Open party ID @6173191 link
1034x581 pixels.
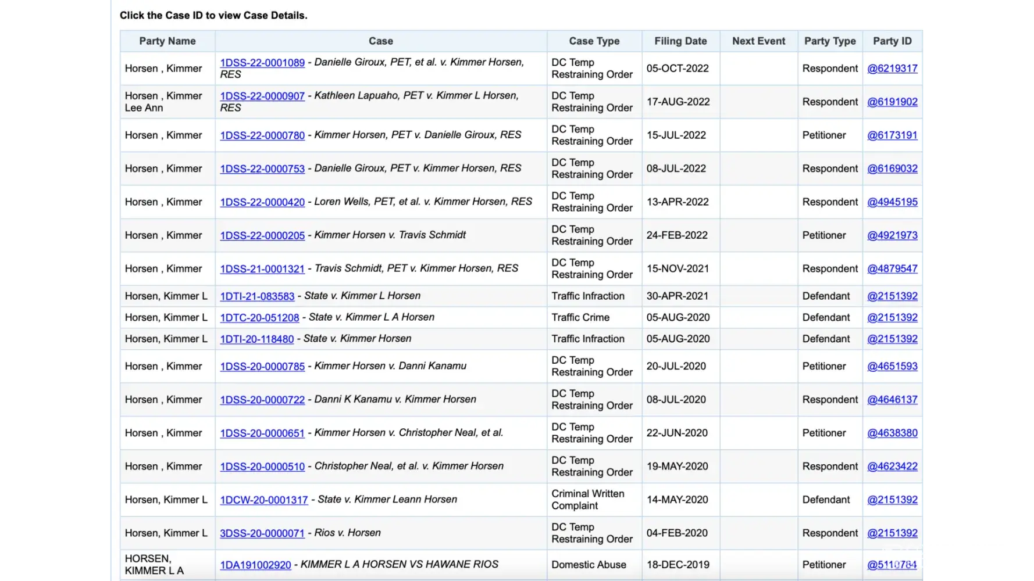pos(892,135)
